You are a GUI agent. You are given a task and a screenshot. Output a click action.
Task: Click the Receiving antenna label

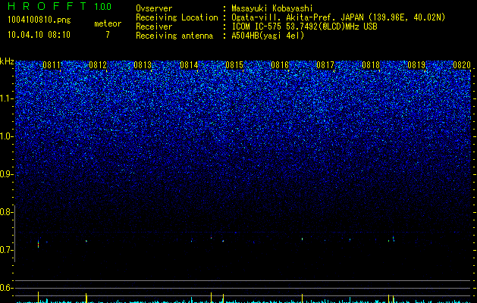[174, 36]
